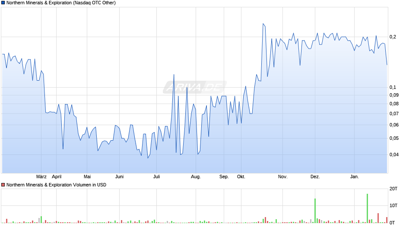
Task: Click the '0,09' price axis value
Action: click(394, 95)
